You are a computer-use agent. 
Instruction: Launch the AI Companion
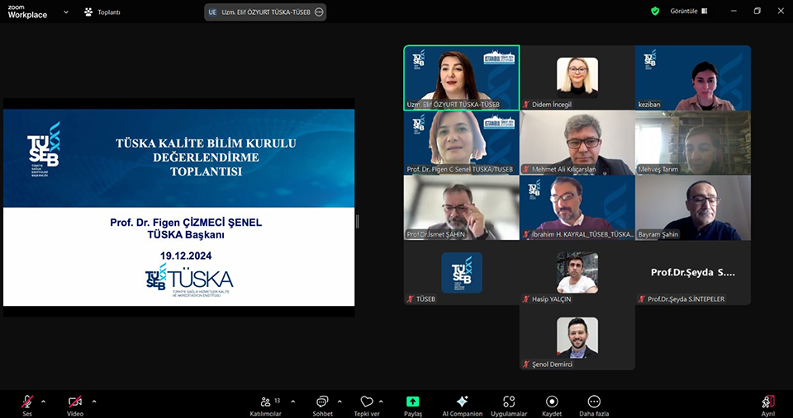coord(462,402)
